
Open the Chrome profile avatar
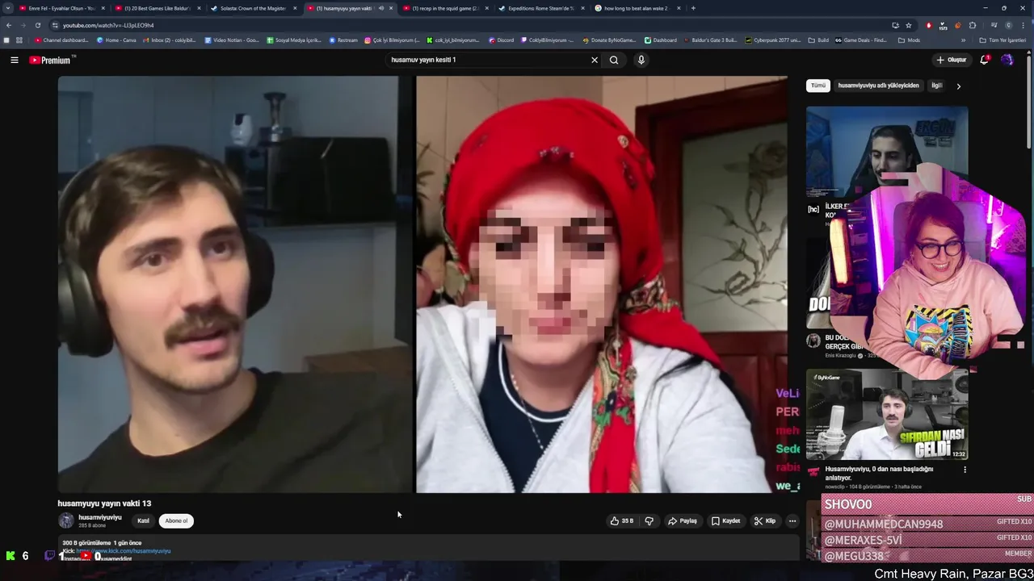(x=1008, y=25)
